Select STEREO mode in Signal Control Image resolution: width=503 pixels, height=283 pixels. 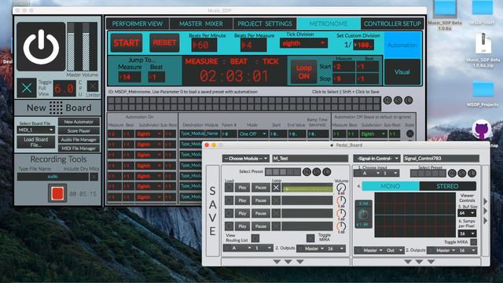click(x=447, y=186)
